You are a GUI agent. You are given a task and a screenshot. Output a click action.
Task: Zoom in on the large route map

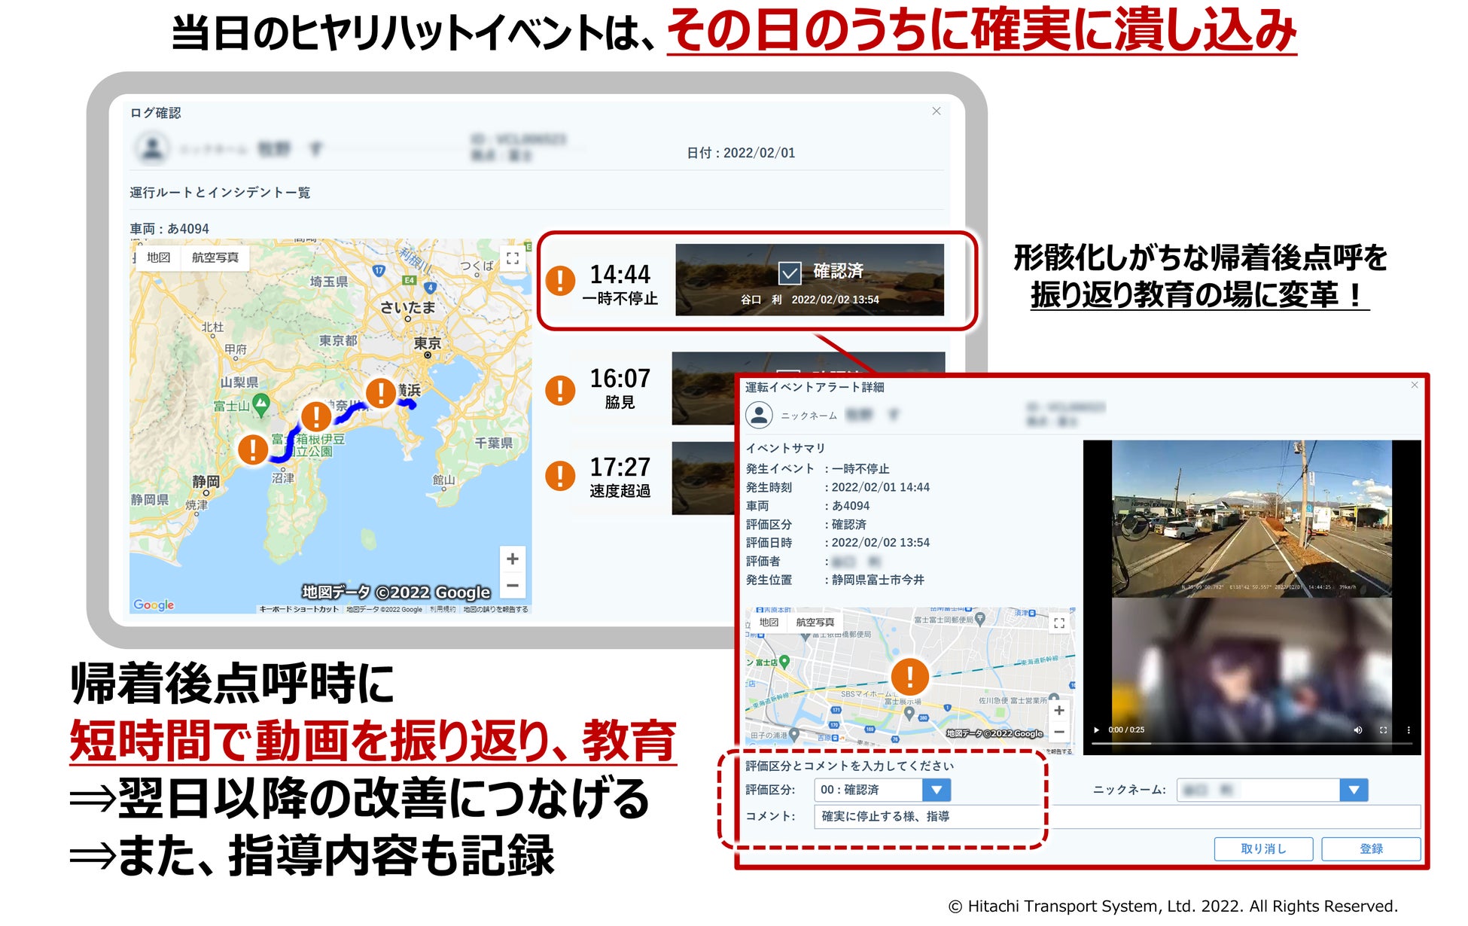coord(513,559)
